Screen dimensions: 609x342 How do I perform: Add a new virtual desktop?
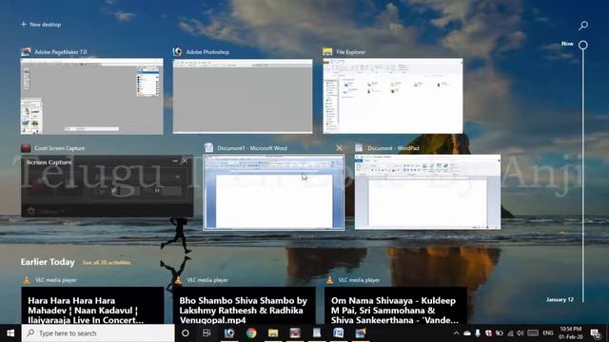[x=41, y=25]
